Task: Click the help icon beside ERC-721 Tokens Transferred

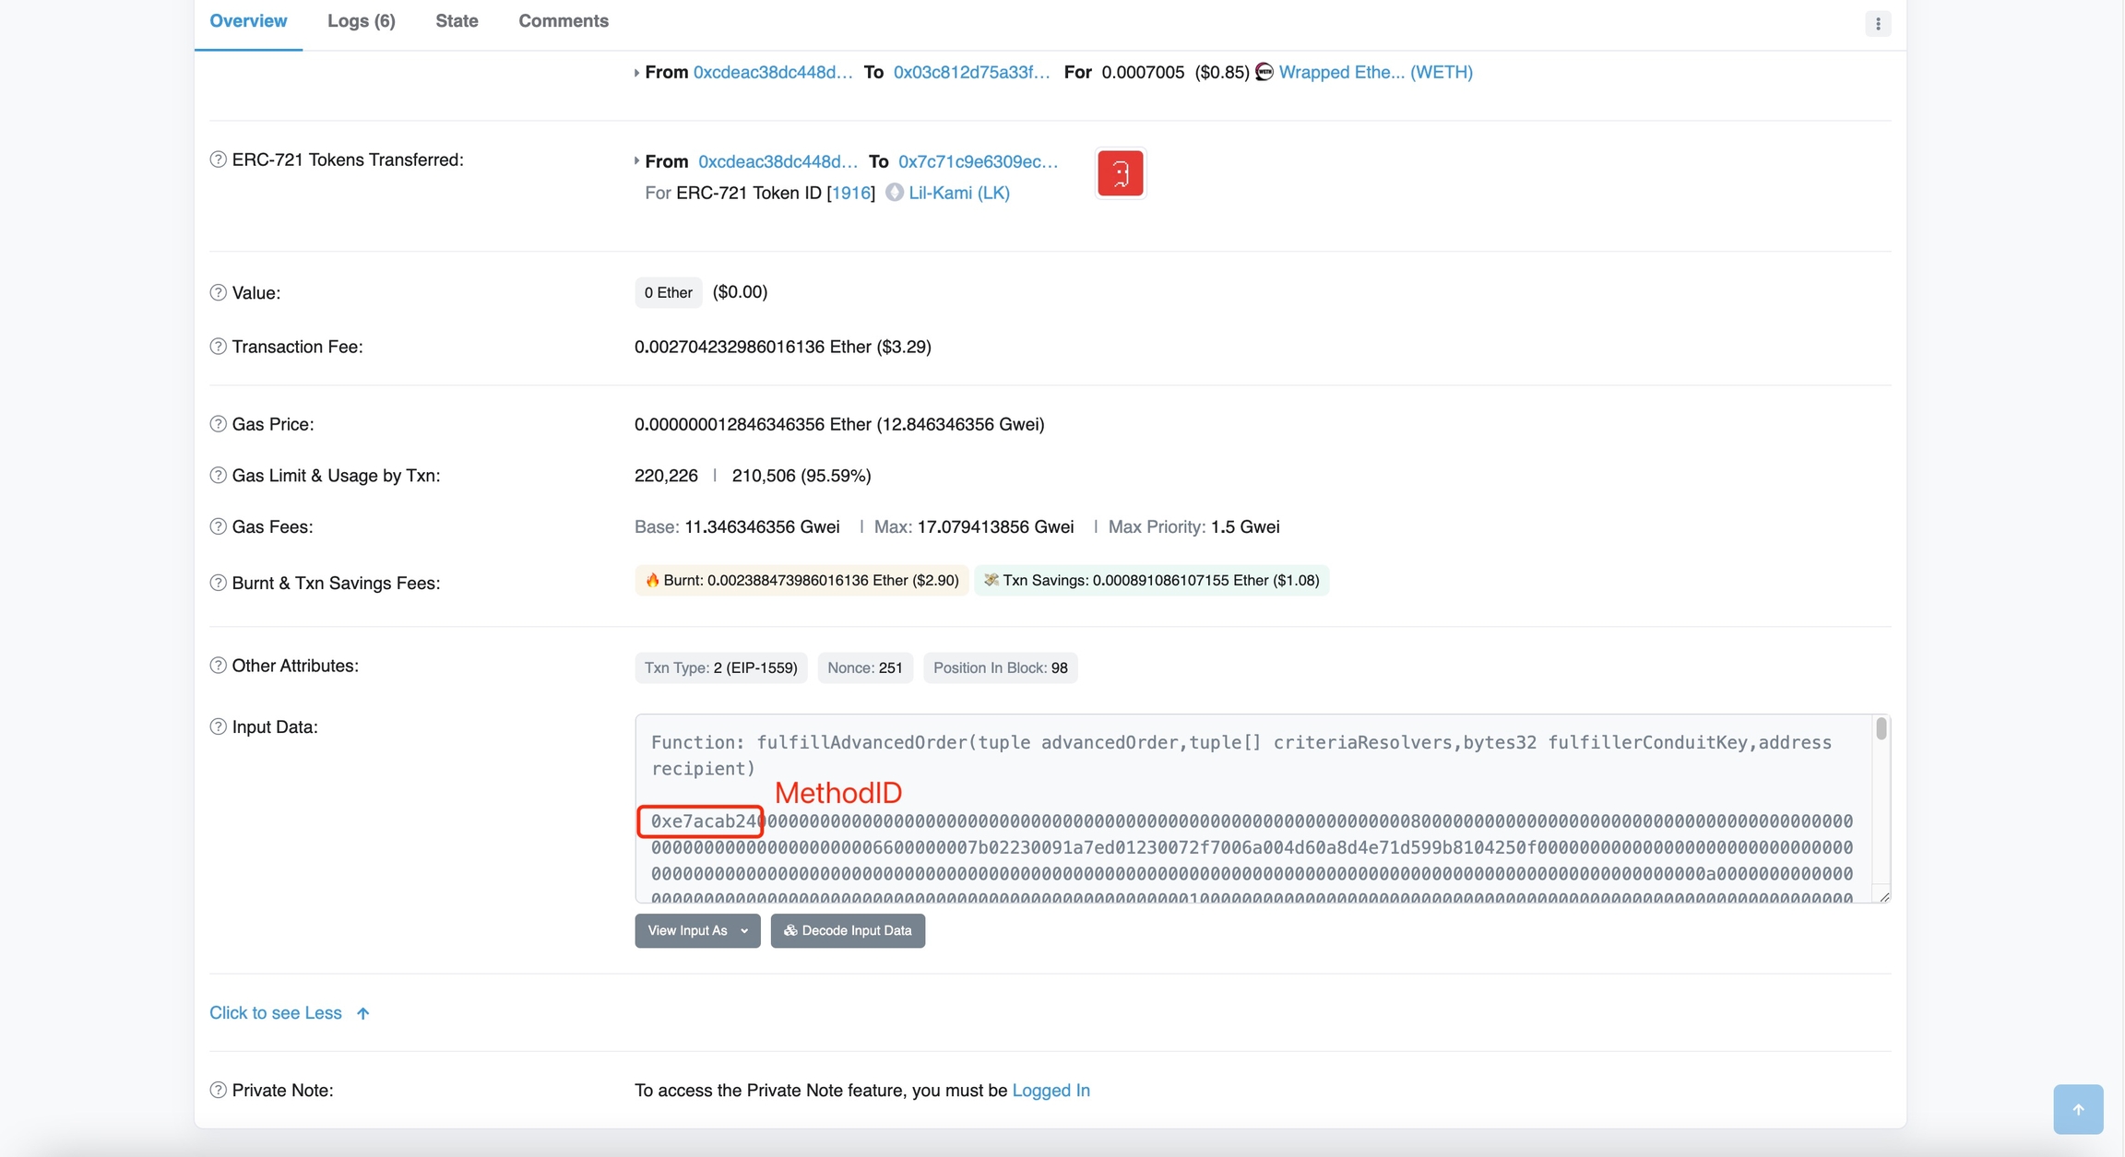Action: point(218,159)
